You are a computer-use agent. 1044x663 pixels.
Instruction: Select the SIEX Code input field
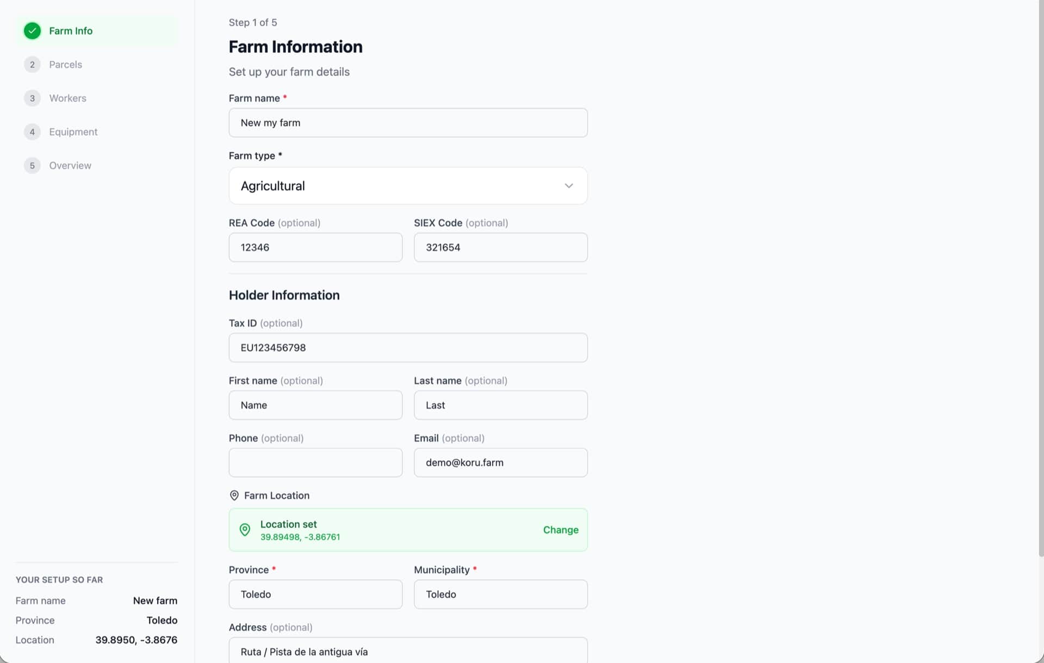(x=500, y=247)
